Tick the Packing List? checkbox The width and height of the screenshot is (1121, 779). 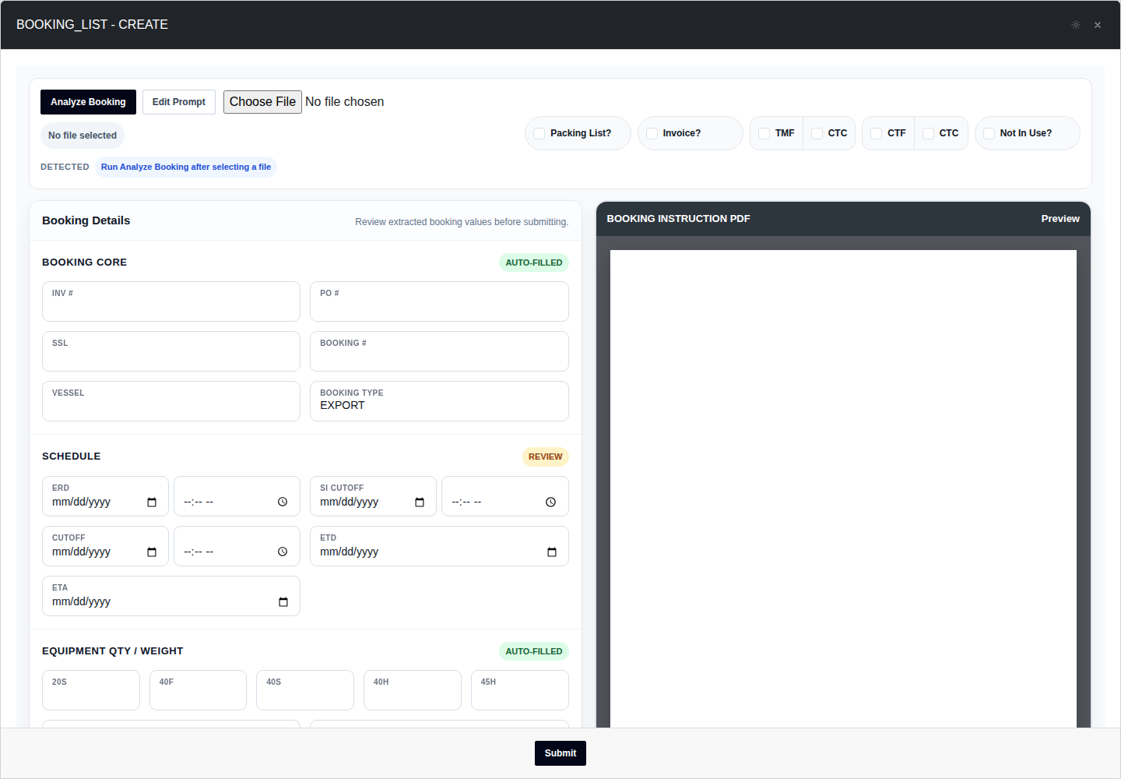point(539,133)
